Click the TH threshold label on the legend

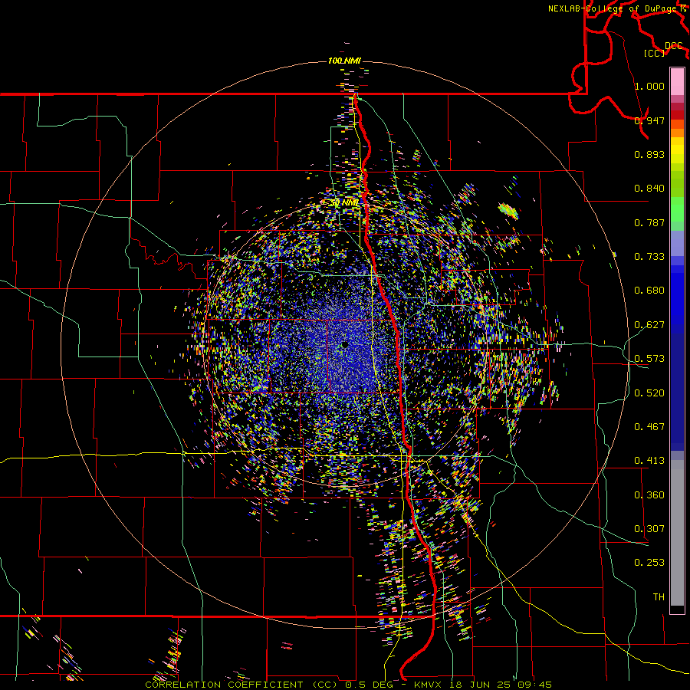(x=659, y=596)
